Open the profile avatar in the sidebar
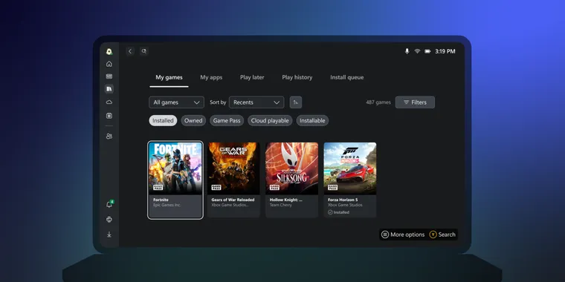 [109, 51]
